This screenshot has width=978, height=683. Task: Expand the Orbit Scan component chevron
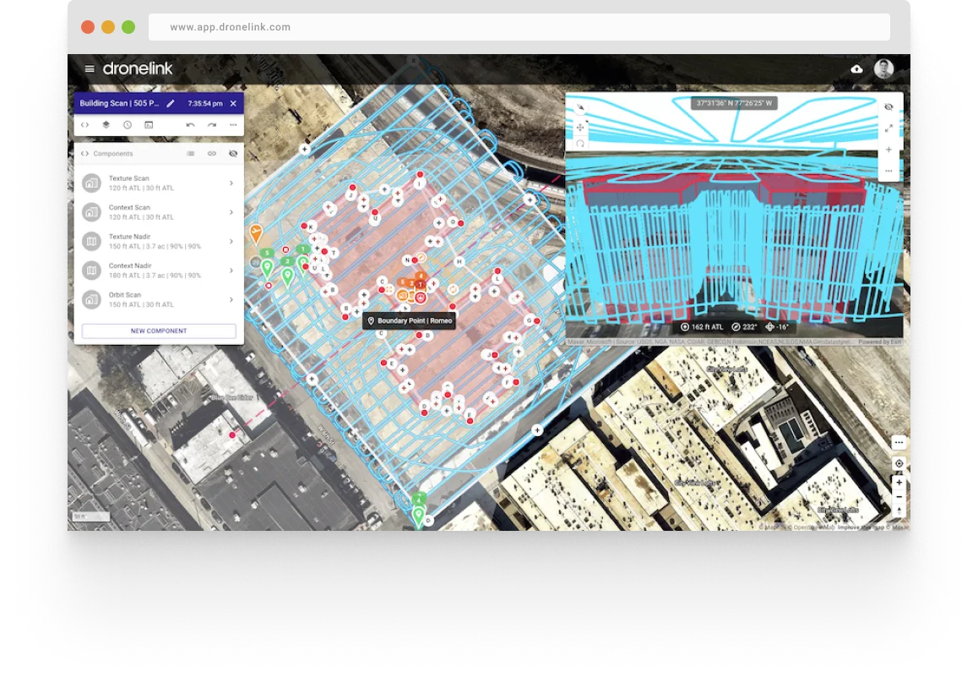(231, 300)
